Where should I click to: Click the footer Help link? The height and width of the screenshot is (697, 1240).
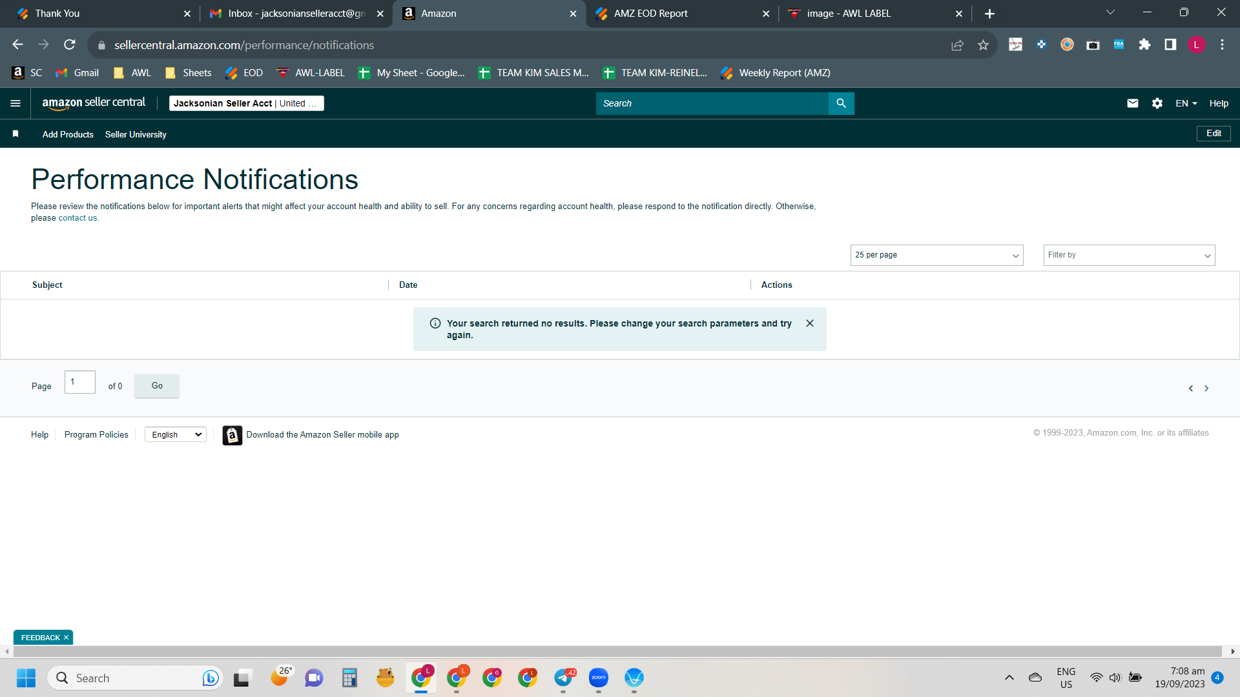point(39,435)
